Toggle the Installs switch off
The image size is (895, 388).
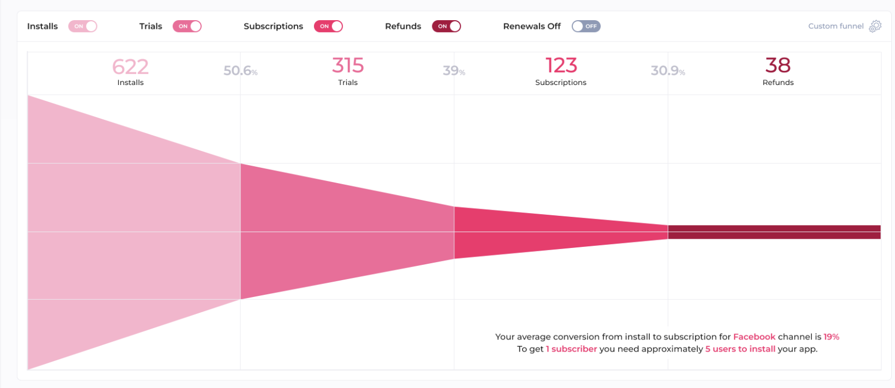pyautogui.click(x=82, y=26)
